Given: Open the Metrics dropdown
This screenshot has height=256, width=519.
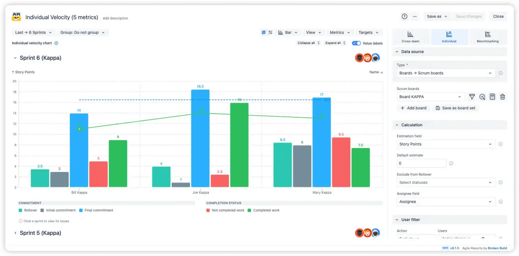Looking at the screenshot, I should (339, 32).
